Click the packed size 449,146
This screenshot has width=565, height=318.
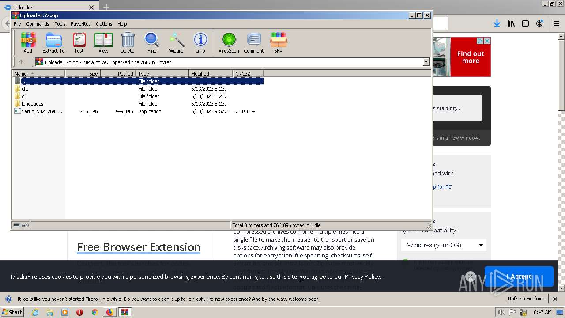tap(124, 111)
